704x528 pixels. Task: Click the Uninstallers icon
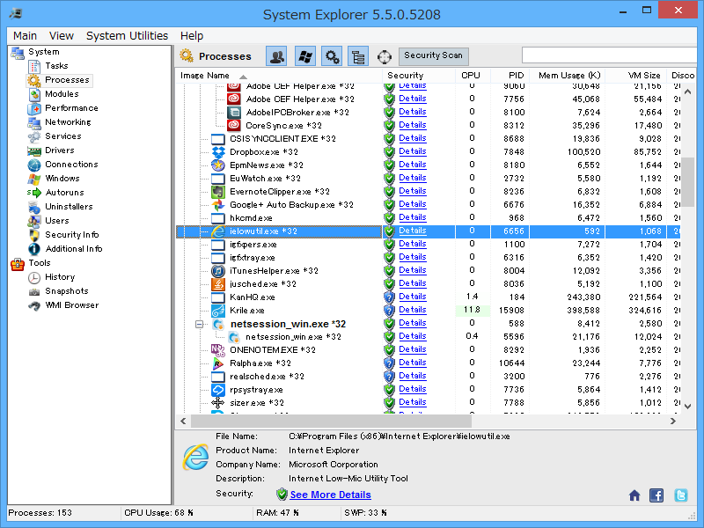(x=34, y=207)
